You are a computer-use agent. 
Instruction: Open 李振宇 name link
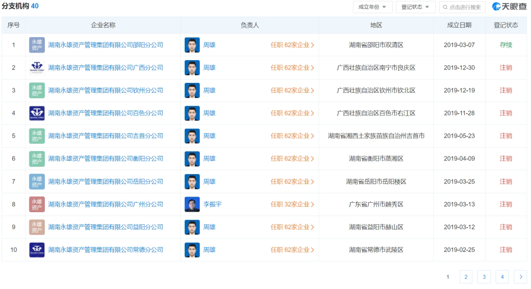(212, 204)
